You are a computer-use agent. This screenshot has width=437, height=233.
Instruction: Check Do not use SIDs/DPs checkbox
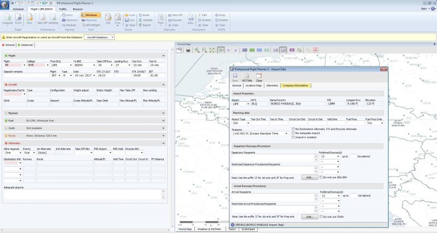click(321, 177)
